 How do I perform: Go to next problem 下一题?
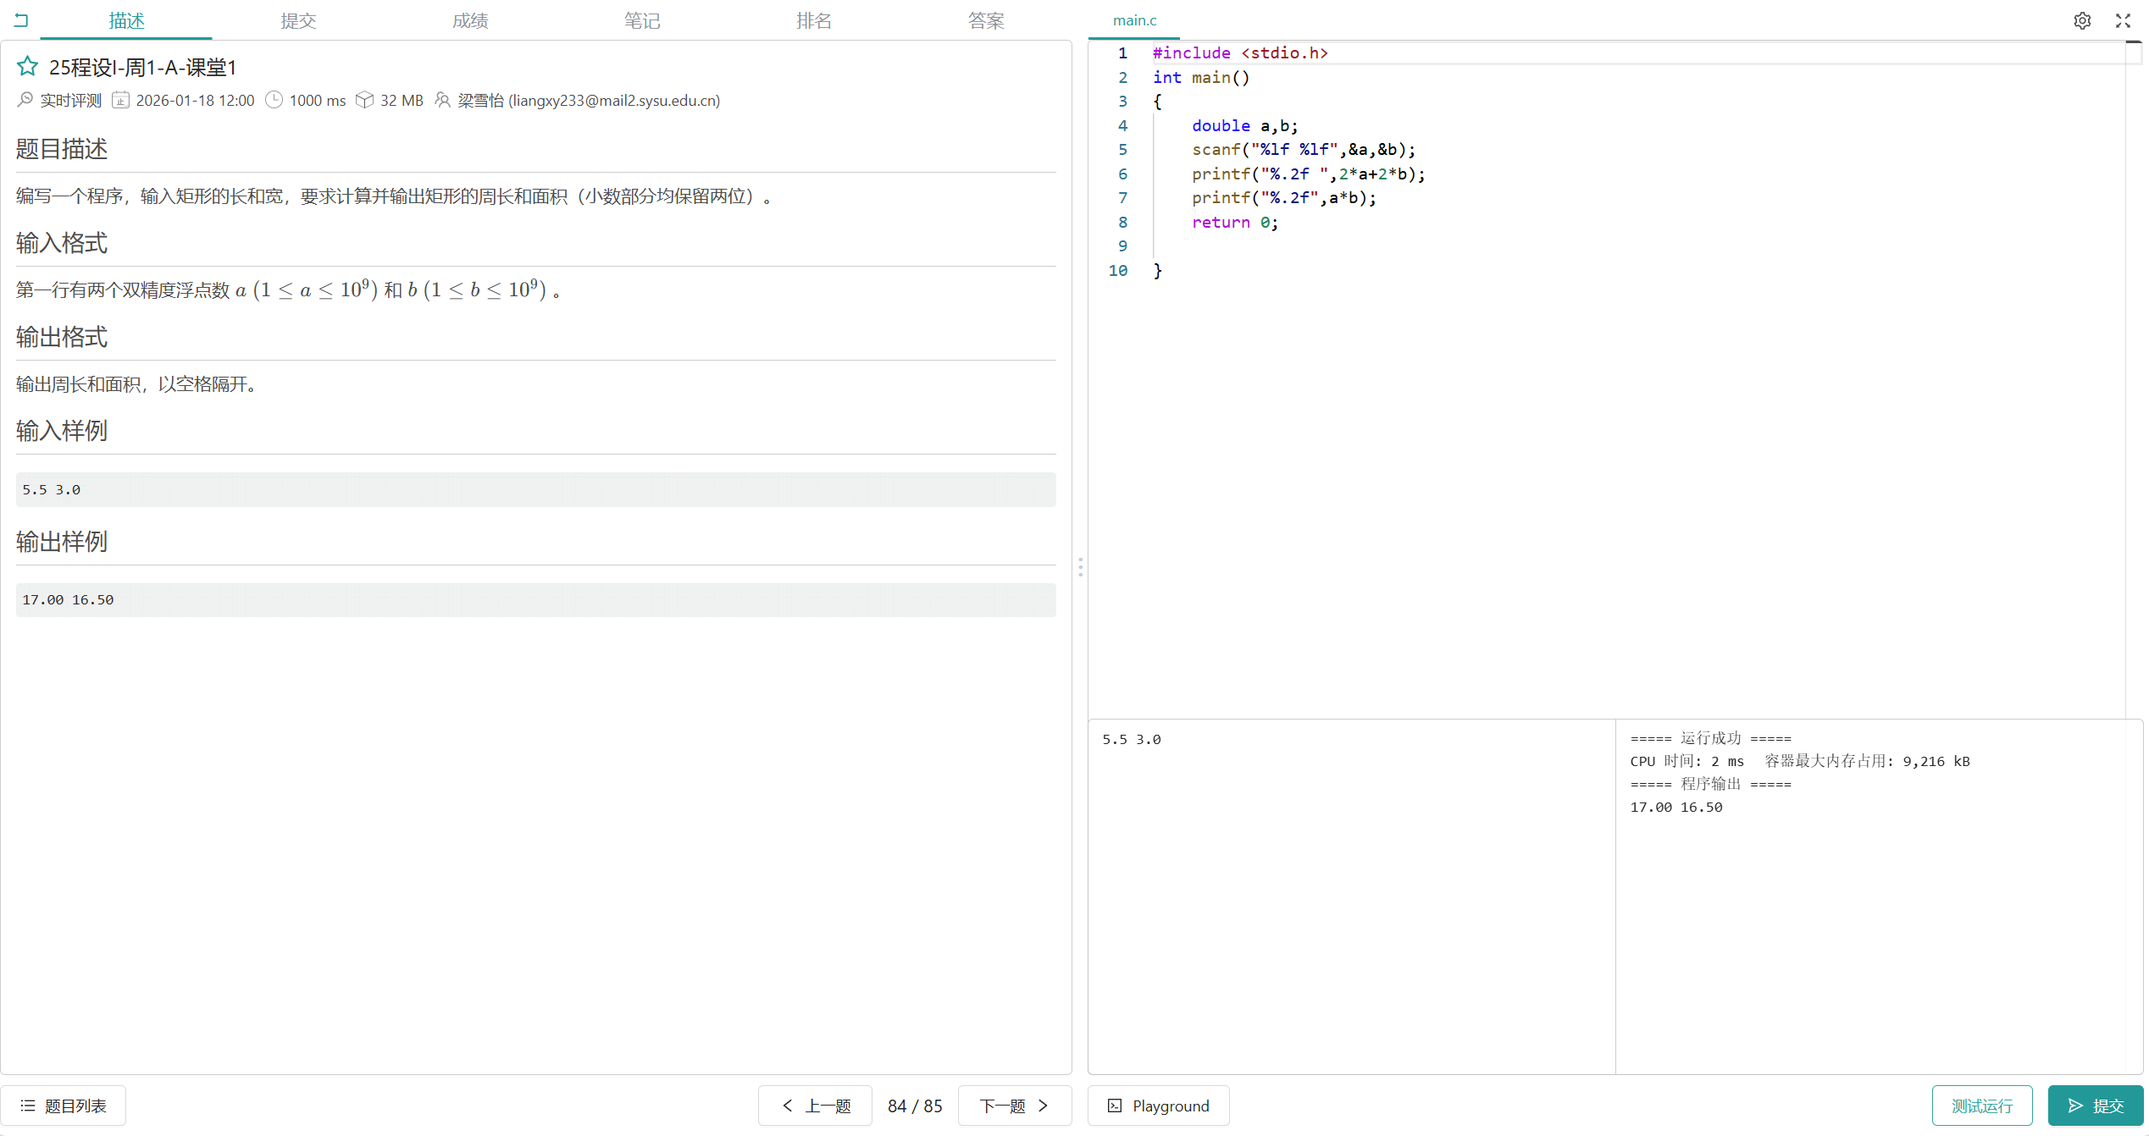[x=1014, y=1106]
